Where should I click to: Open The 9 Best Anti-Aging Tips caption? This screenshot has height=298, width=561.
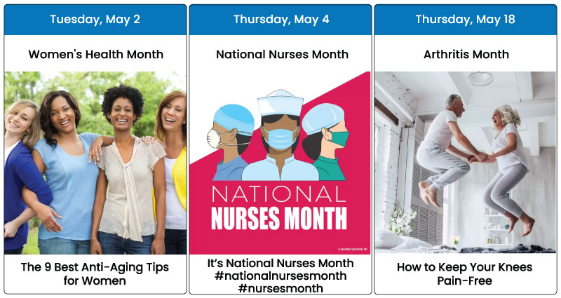(95, 273)
